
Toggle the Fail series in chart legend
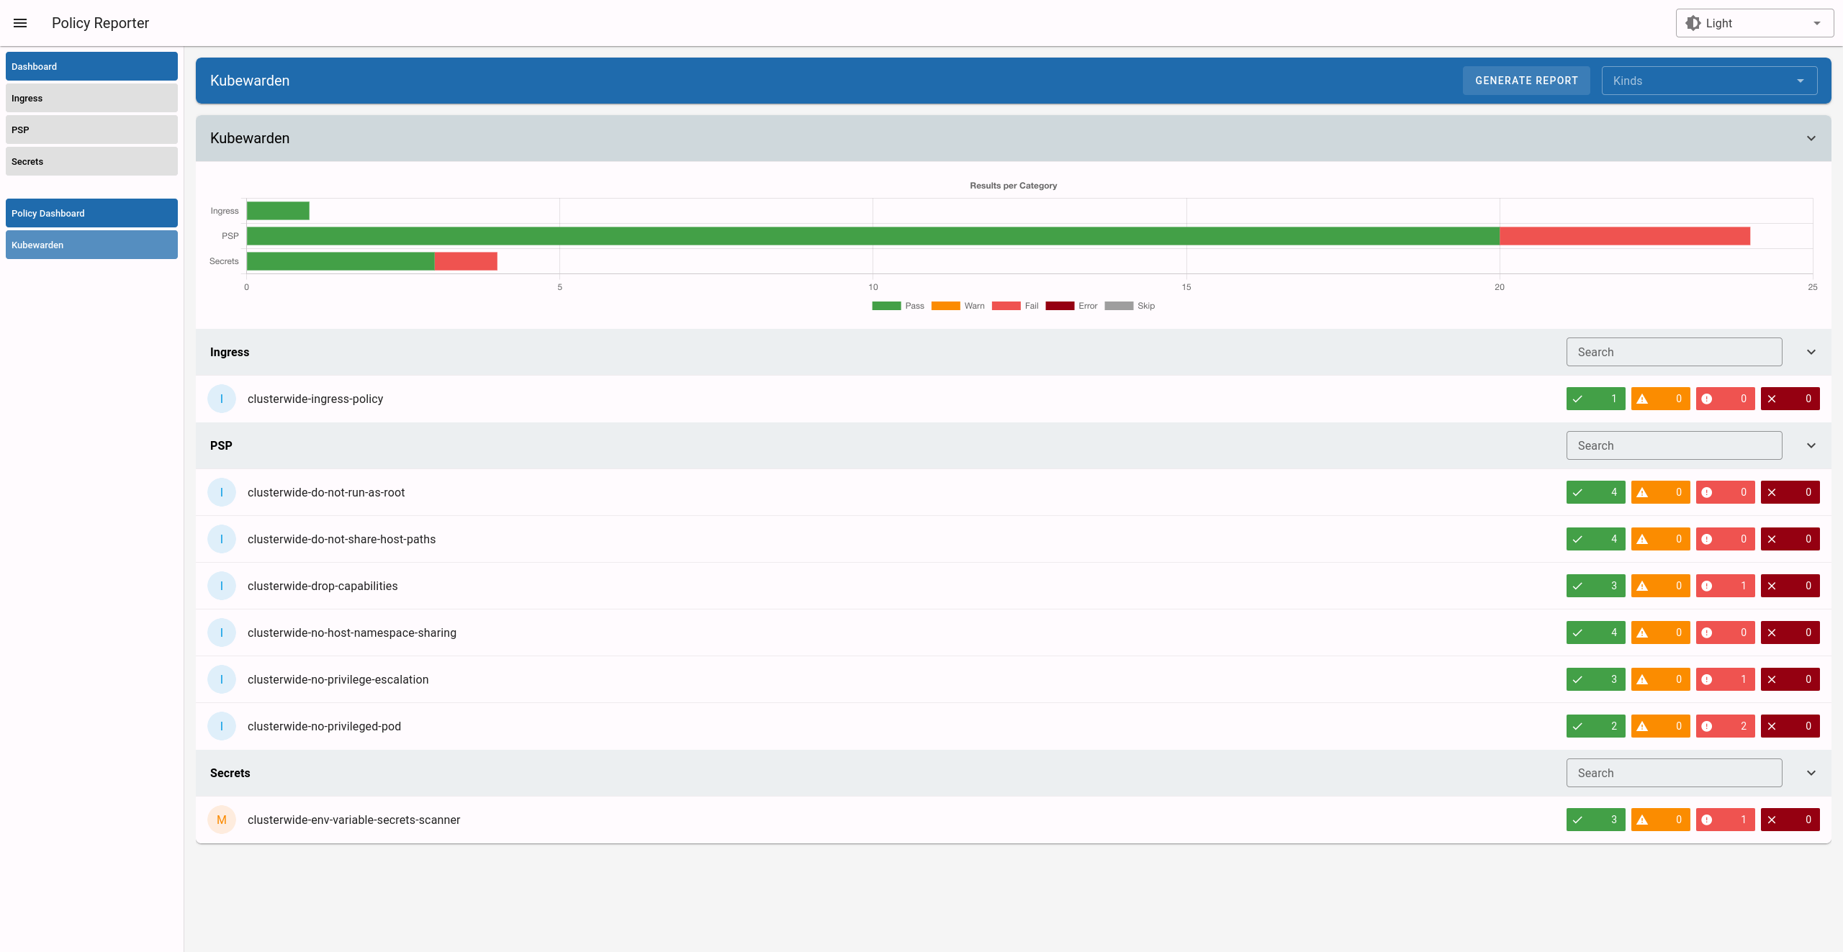1015,306
